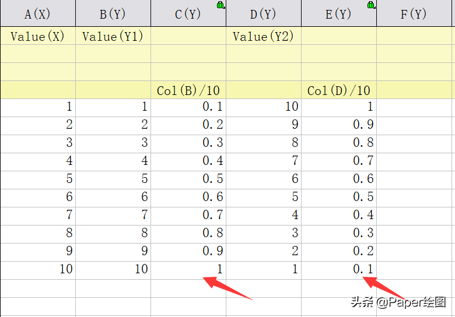This screenshot has height=317, width=455.
Task: Select column D cell with value 10
Action: [x=264, y=108]
